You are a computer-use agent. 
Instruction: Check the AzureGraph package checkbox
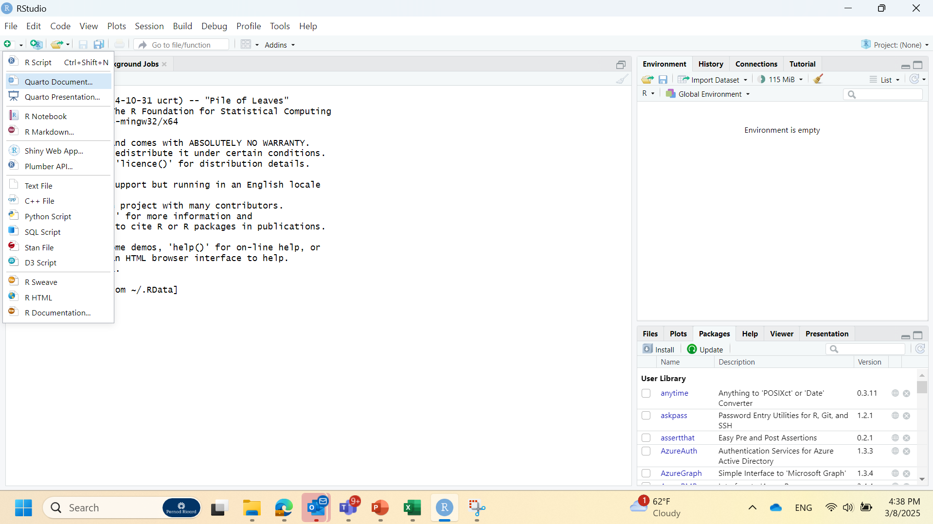tap(646, 473)
